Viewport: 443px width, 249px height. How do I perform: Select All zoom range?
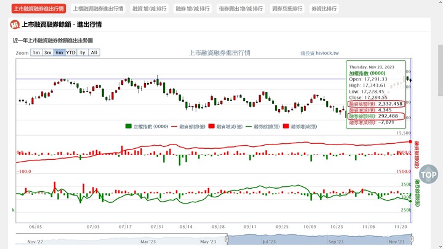94,53
